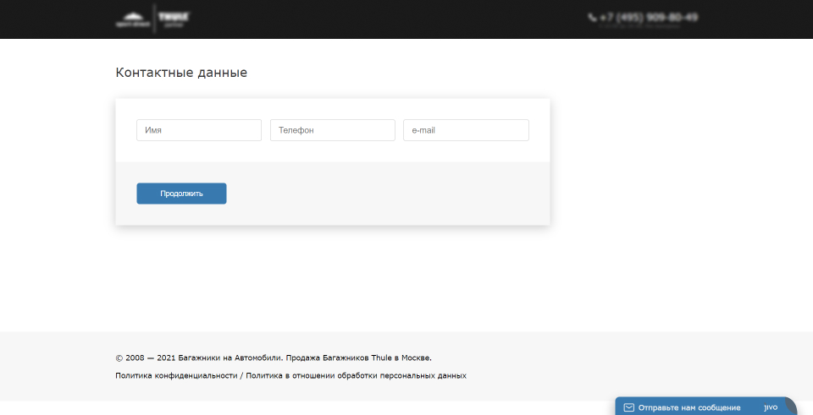Image resolution: width=813 pixels, height=415 pixels.
Task: Click the vertical divider between header logos
Action: [155, 19]
